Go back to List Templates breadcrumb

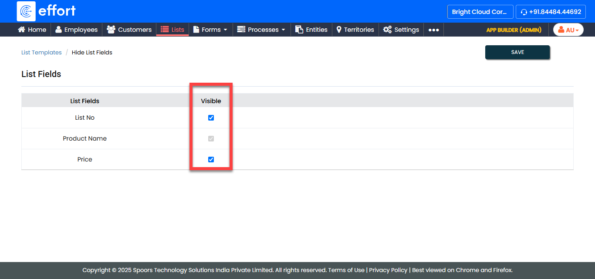pyautogui.click(x=41, y=52)
